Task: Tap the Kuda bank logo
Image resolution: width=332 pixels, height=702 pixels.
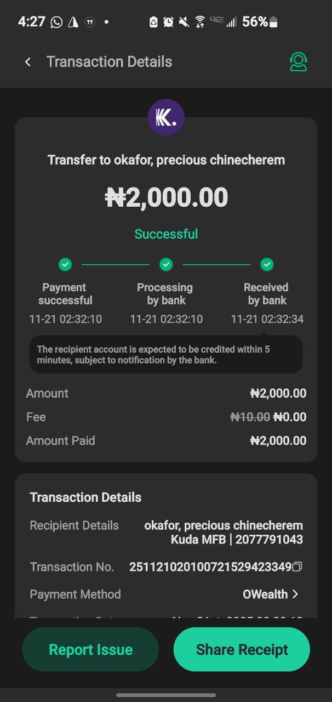Action: point(166,117)
